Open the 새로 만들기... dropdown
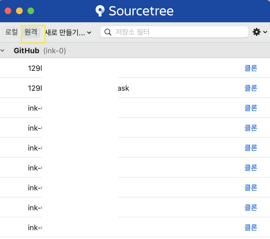This screenshot has height=239, width=270. coord(68,32)
